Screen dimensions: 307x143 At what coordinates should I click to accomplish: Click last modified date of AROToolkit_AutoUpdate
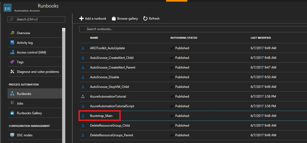point(263,48)
